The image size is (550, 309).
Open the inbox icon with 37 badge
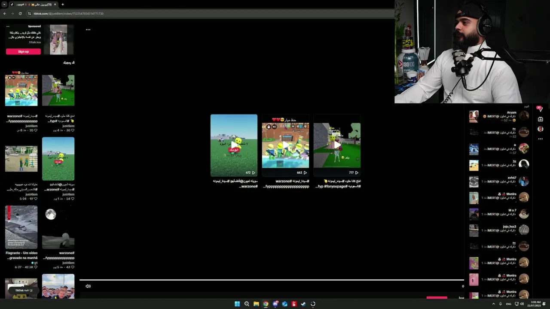point(540,109)
